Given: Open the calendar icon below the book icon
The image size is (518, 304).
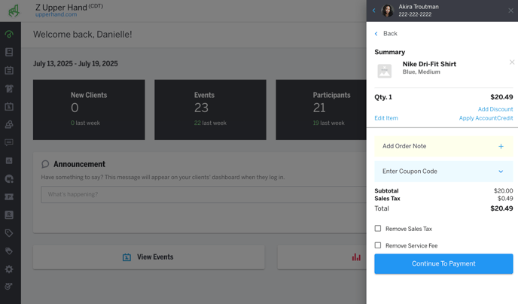Looking at the screenshot, I should pyautogui.click(x=9, y=70).
